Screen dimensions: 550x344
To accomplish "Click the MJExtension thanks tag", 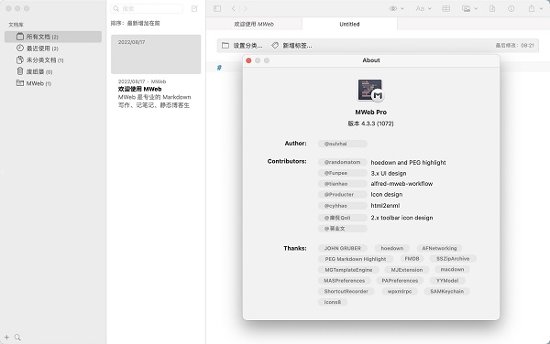I will pyautogui.click(x=407, y=270).
